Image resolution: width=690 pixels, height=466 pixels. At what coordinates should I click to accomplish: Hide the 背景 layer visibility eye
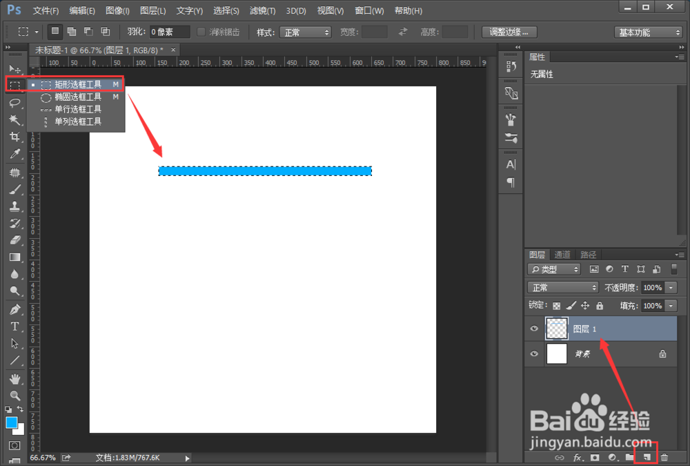(534, 353)
